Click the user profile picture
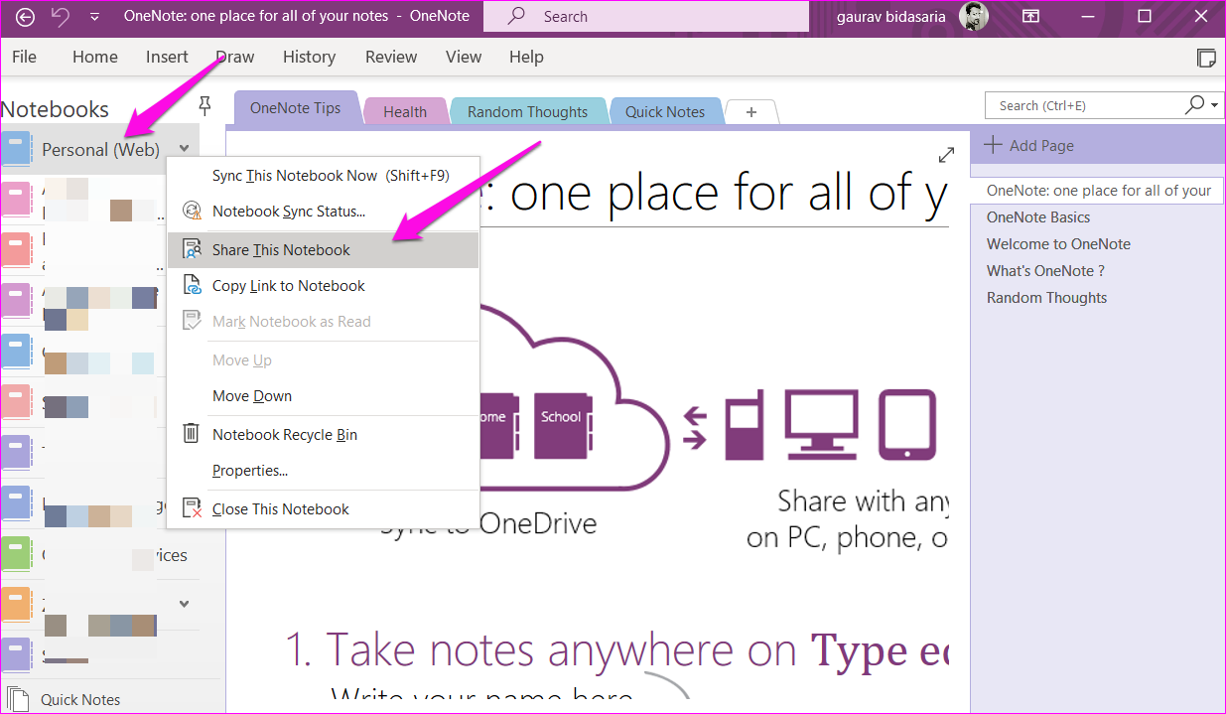This screenshot has height=714, width=1226. point(973,16)
